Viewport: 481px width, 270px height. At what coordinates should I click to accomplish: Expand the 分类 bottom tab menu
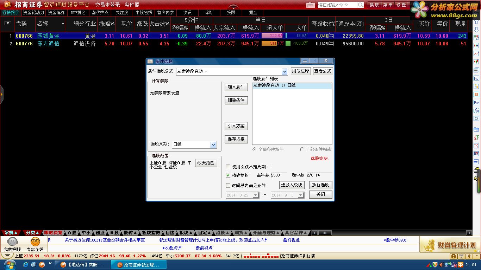click(x=32, y=233)
